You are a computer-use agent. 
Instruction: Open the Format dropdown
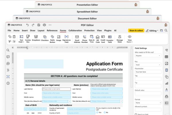148,103
